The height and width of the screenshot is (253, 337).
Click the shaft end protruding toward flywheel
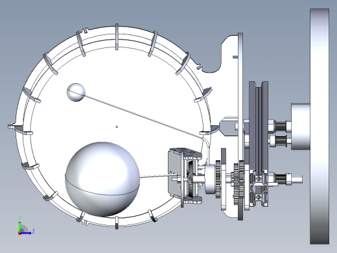point(297,179)
